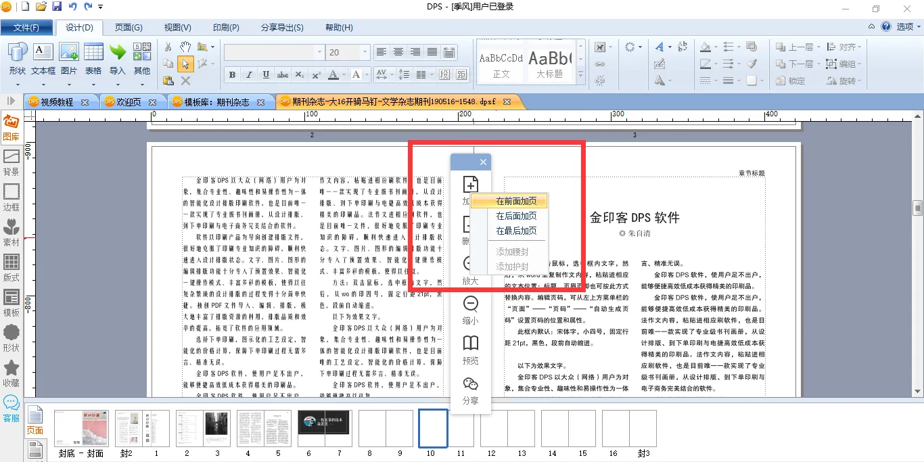
Task: Select 在后面加页 from the context menu
Action: [x=516, y=216]
